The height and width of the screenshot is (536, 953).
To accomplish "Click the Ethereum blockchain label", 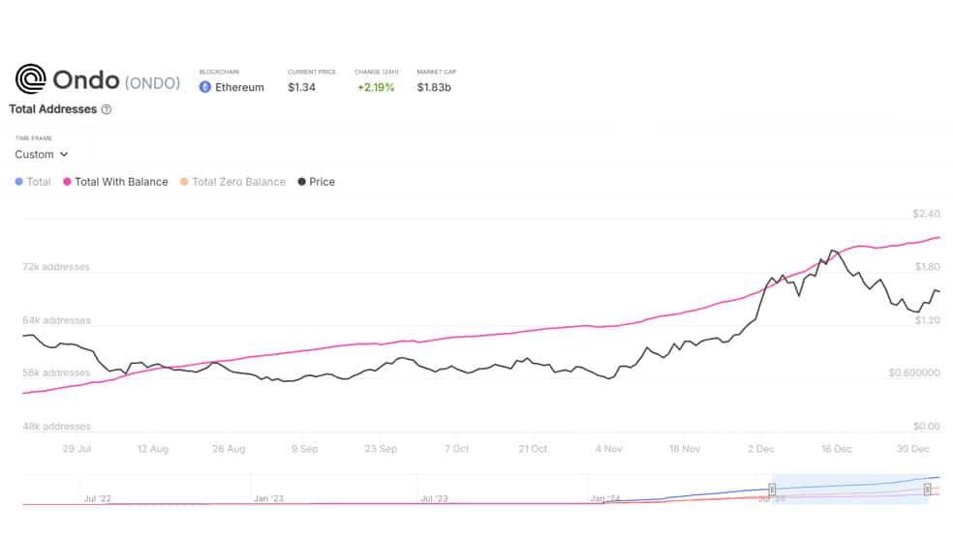I will (239, 87).
